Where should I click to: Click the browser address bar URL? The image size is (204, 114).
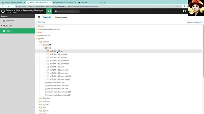coord(63,6)
